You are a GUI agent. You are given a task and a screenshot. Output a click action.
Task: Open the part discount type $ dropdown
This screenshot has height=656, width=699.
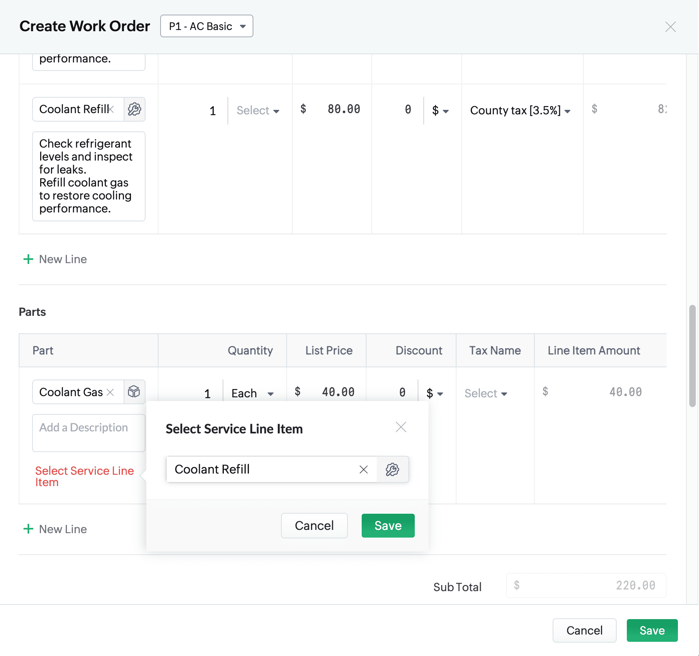435,393
